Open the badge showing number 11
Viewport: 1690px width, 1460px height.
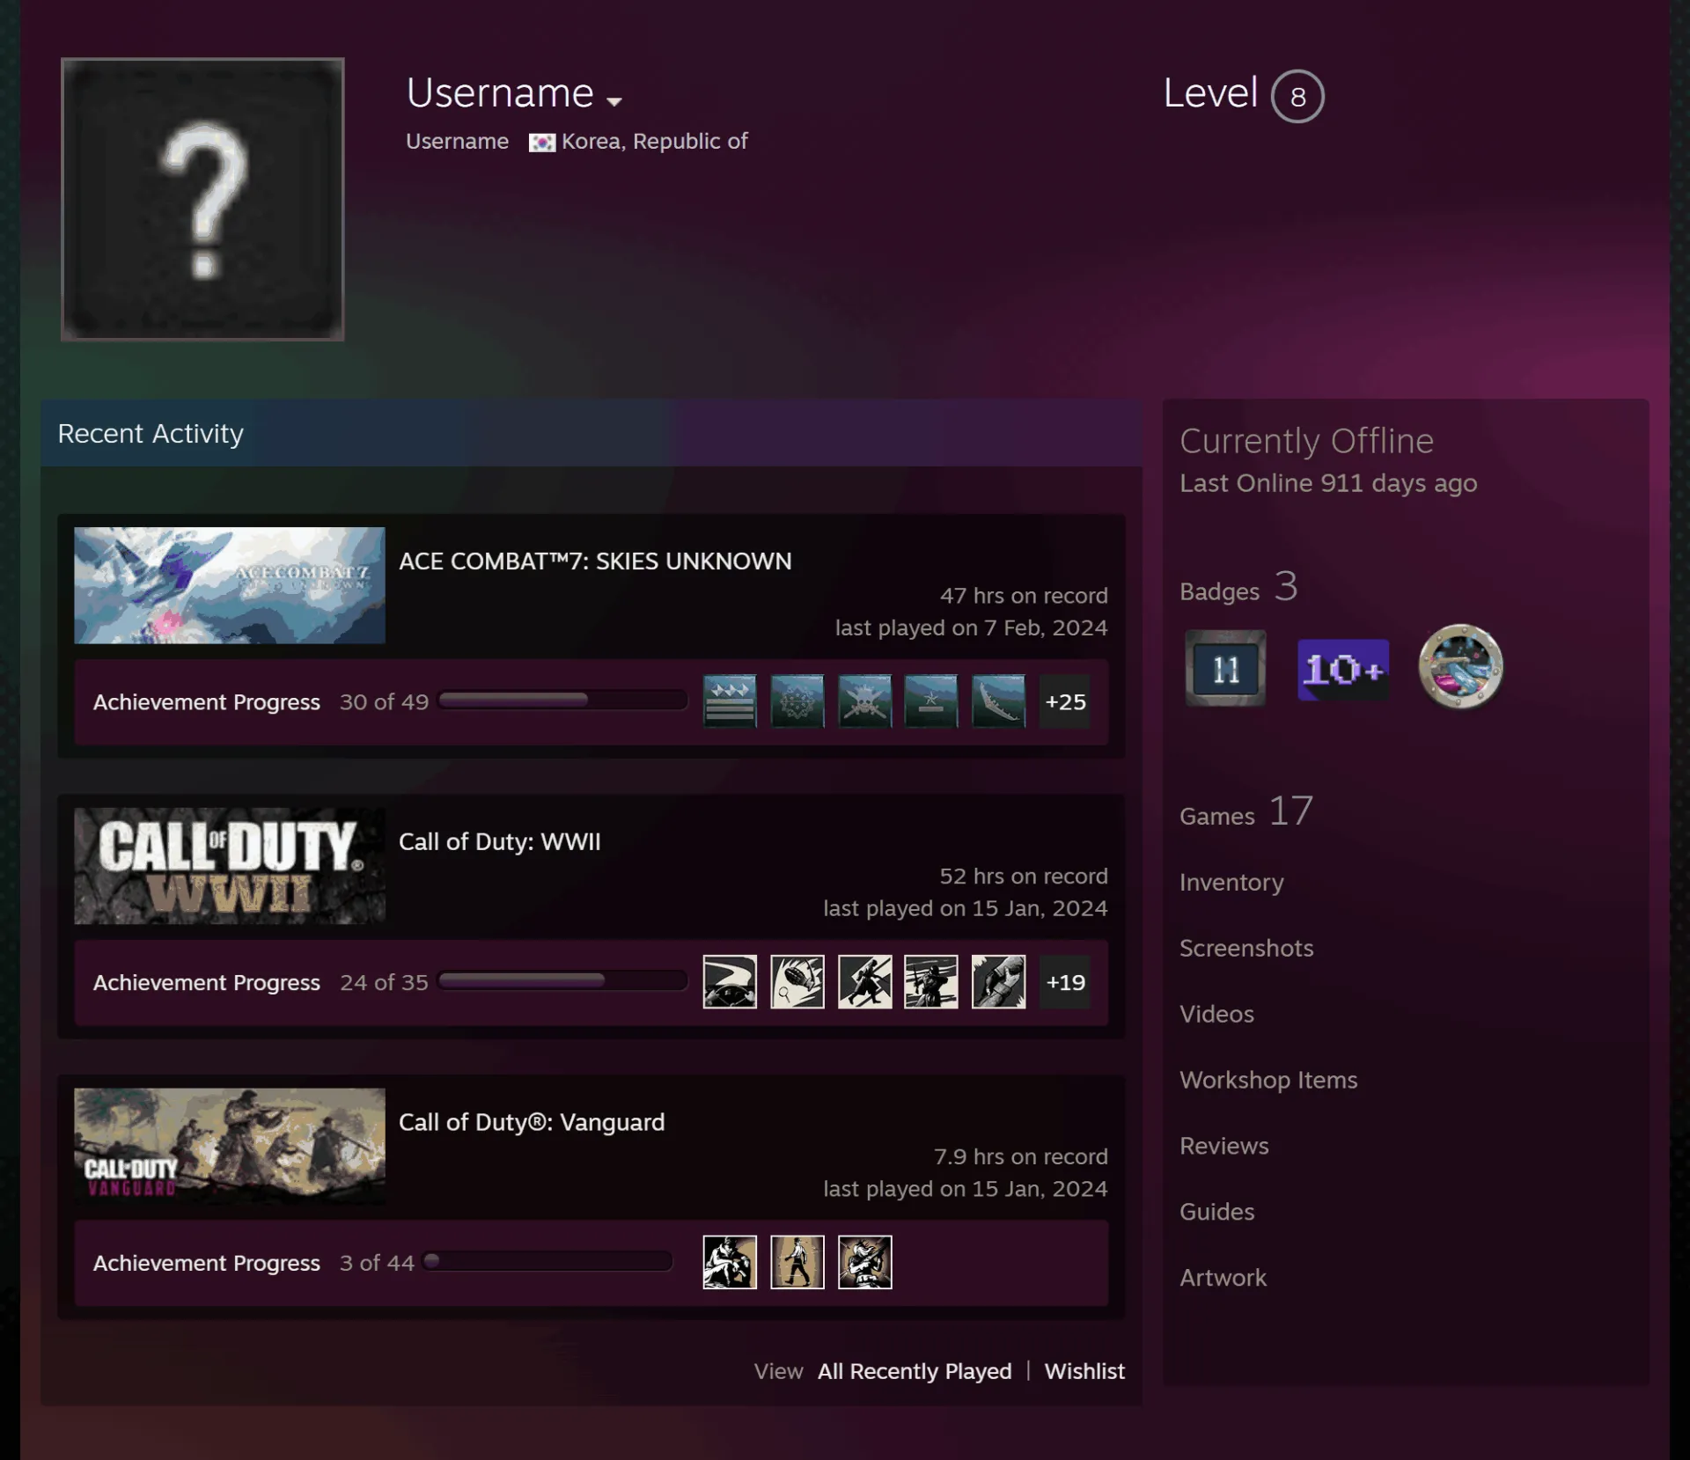point(1225,668)
